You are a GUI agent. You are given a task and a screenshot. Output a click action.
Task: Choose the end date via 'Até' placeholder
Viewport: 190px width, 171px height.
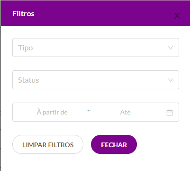coord(125,112)
